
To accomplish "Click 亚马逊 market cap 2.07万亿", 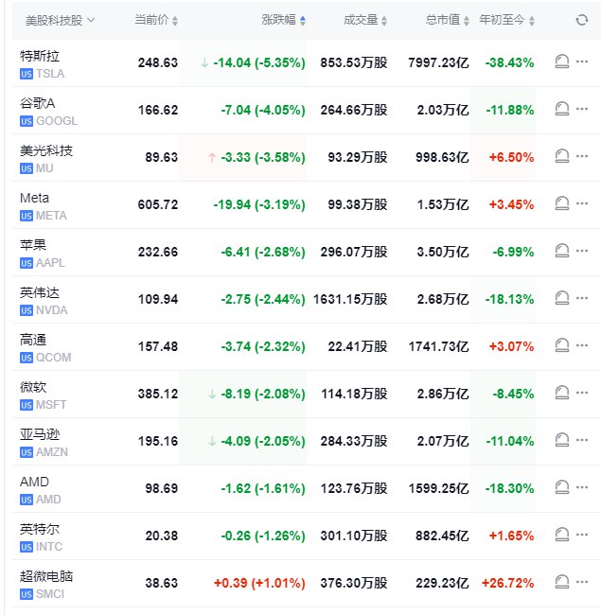I will [x=443, y=441].
